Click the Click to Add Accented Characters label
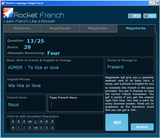 pos(33,116)
